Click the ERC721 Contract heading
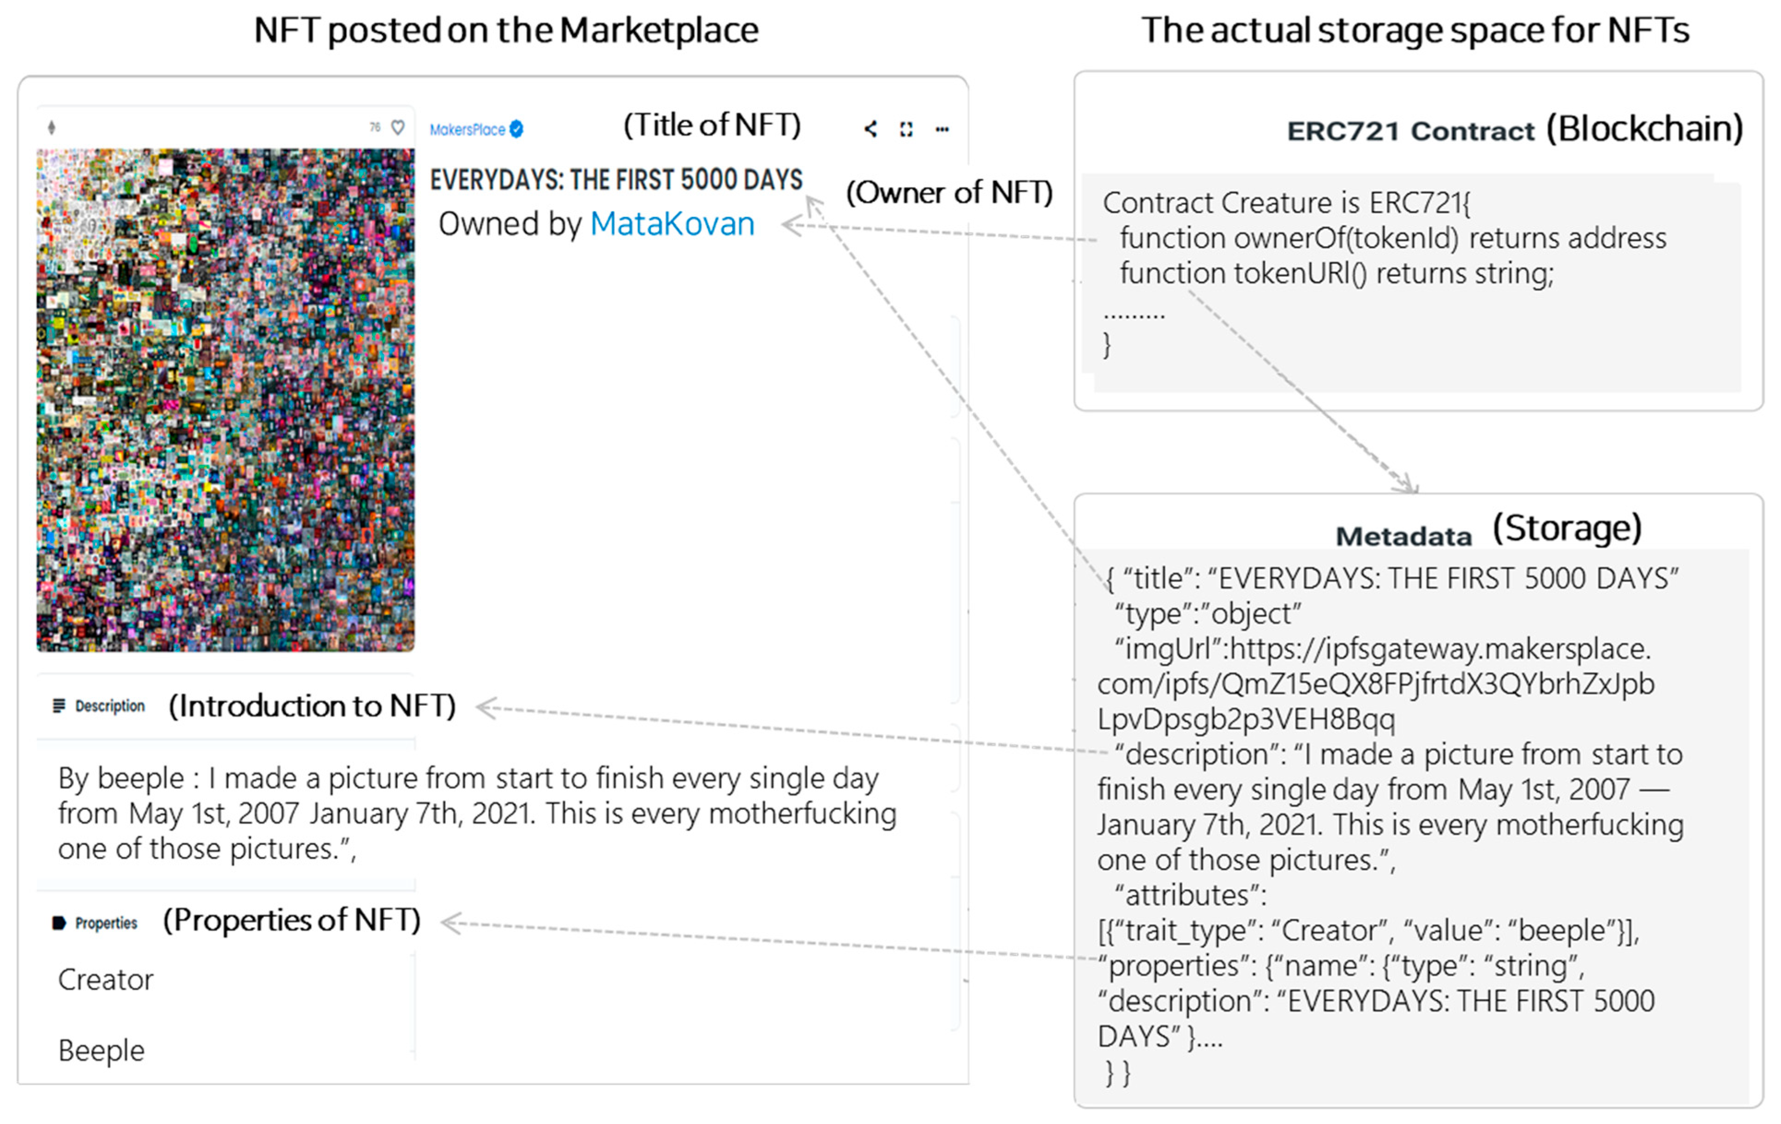Screen dimensions: 1781x1124 [1410, 131]
